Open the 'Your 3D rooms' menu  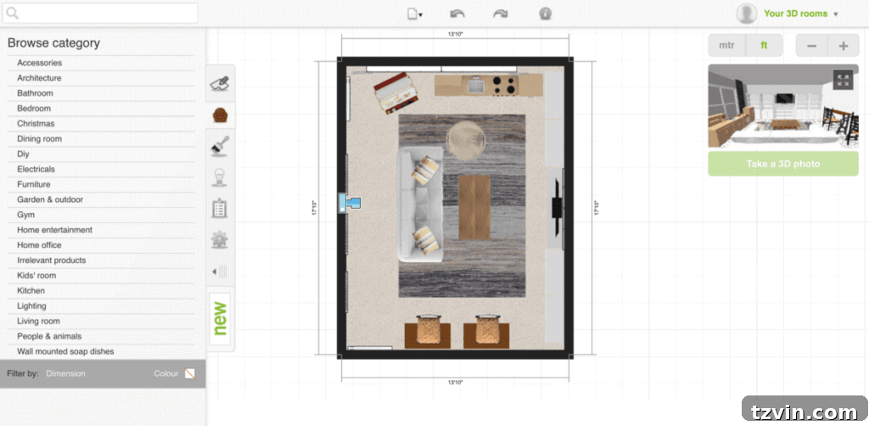click(801, 14)
